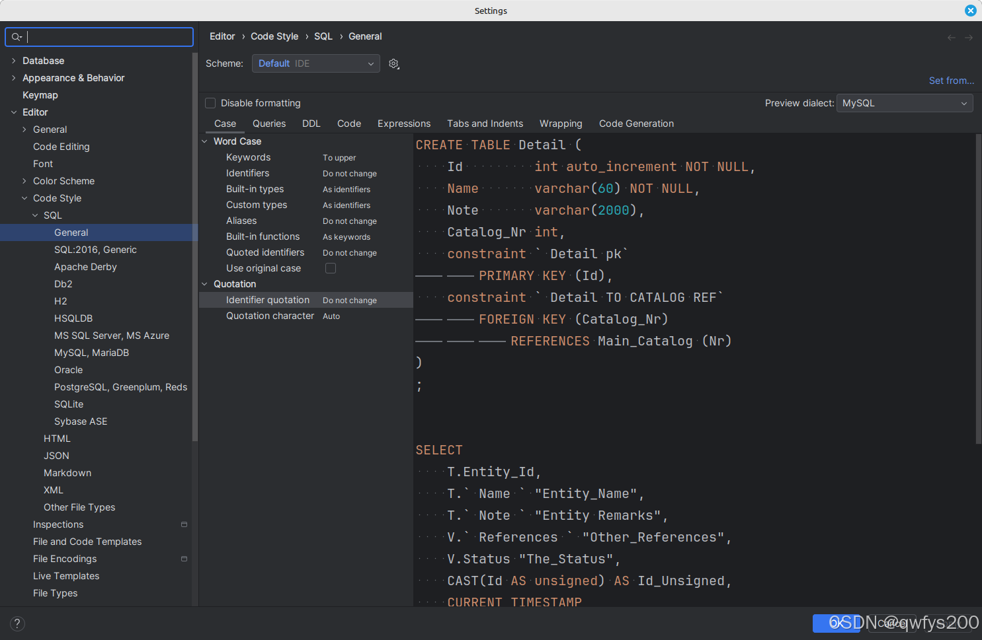Click the settings tree scrollbar
The height and width of the screenshot is (640, 982).
click(194, 247)
